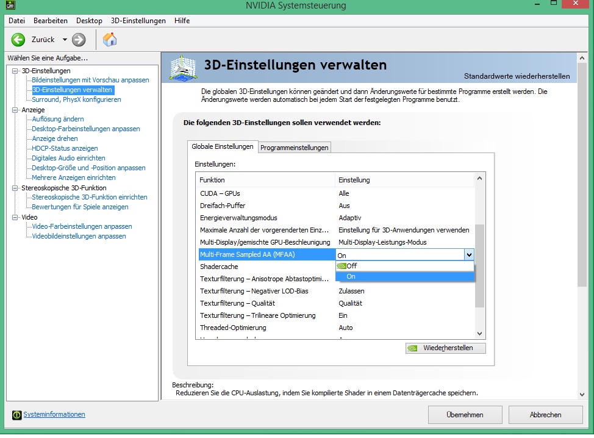The width and height of the screenshot is (594, 438).
Task: Click the Systeminformationen icon
Action: coord(16,415)
